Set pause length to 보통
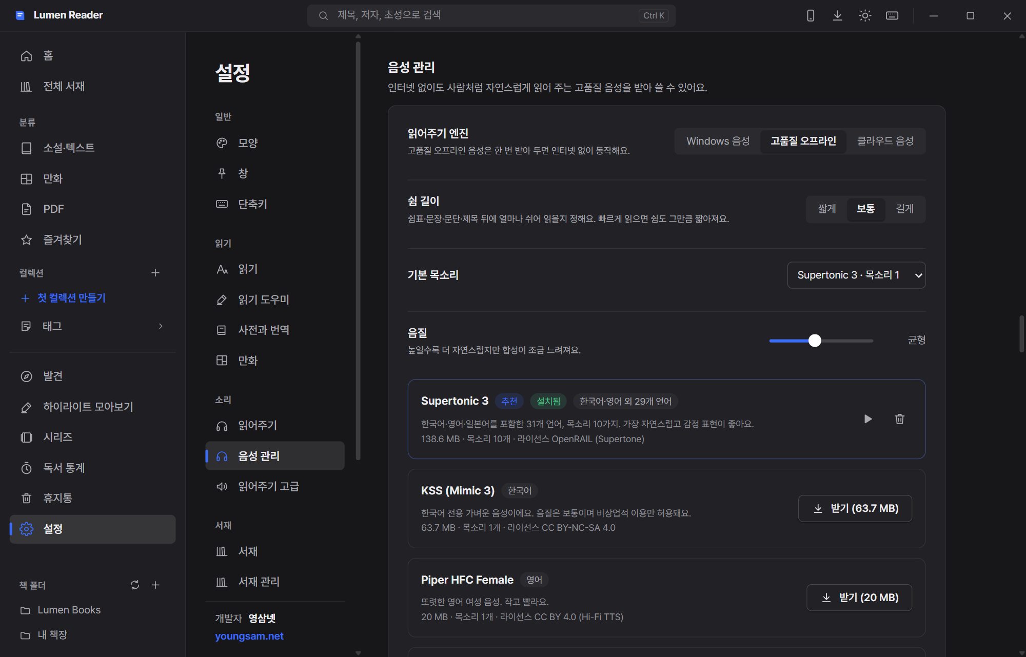Image resolution: width=1026 pixels, height=657 pixels. 866,209
